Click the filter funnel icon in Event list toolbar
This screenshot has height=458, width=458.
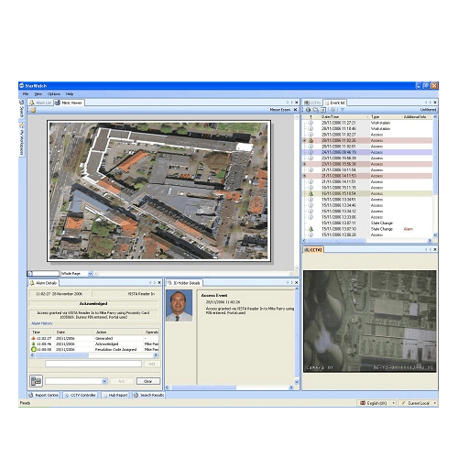click(343, 110)
